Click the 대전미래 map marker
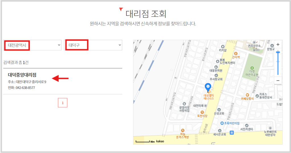This screenshot has width=291, height=153. tap(205, 106)
